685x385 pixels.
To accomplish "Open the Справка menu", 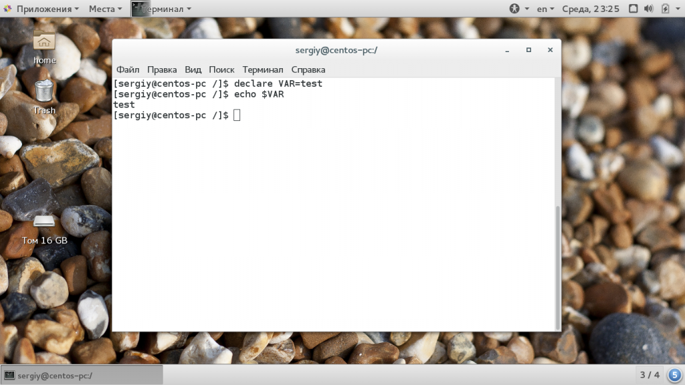I will pyautogui.click(x=308, y=70).
